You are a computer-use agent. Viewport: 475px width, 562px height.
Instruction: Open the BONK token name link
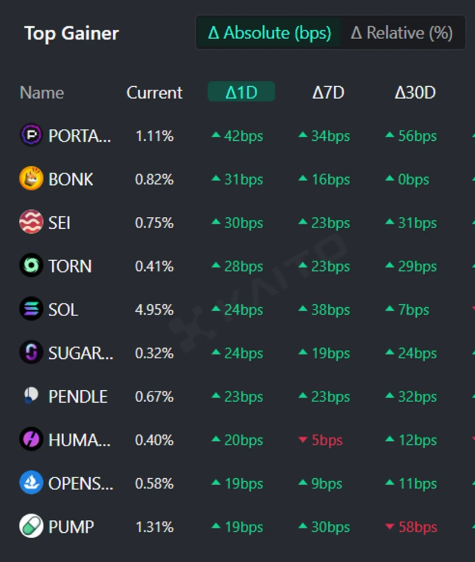pyautogui.click(x=71, y=179)
